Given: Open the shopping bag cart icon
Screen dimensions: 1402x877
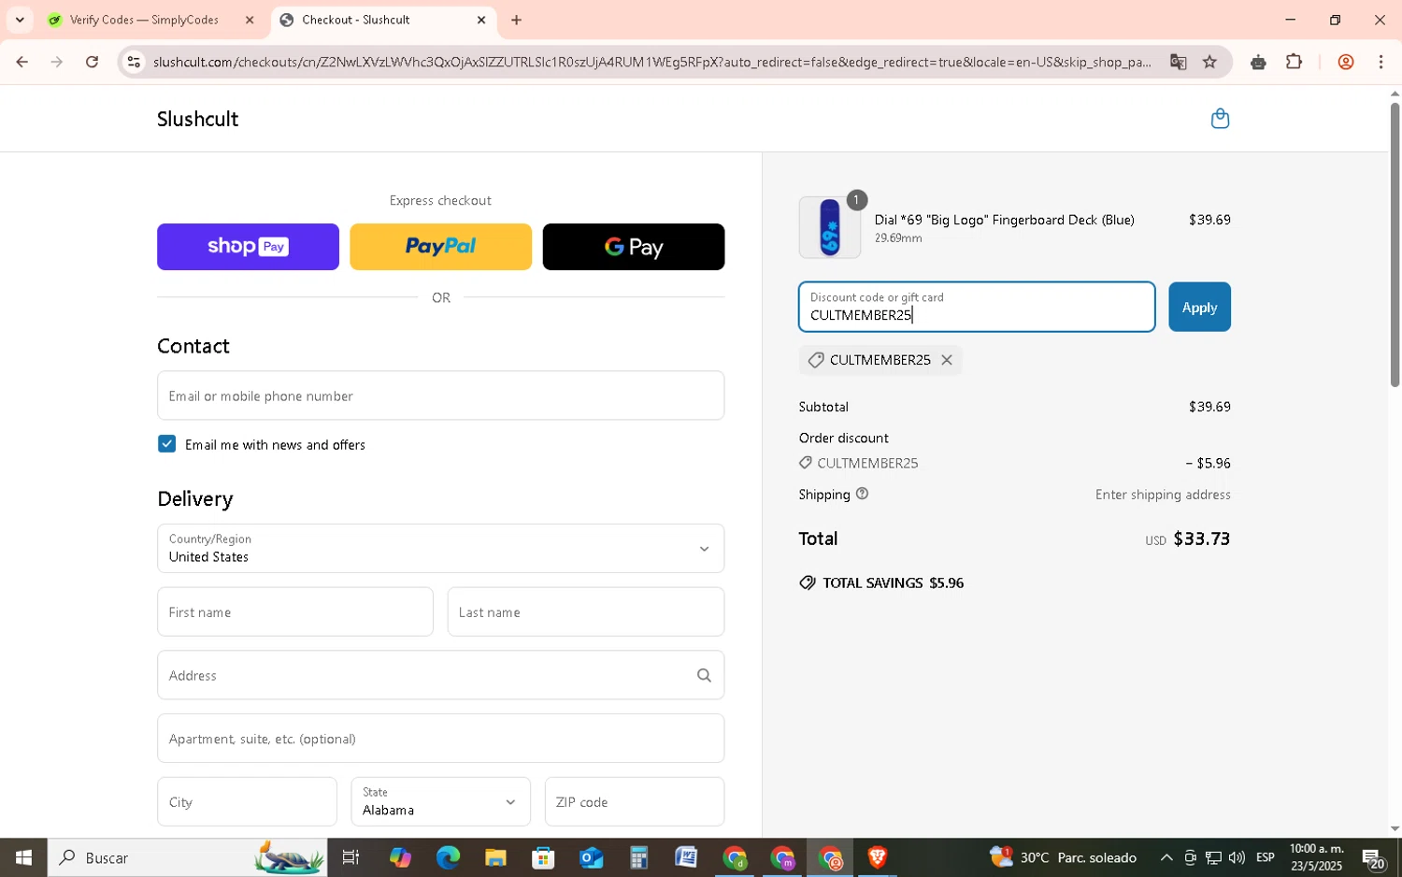Looking at the screenshot, I should pos(1220,119).
